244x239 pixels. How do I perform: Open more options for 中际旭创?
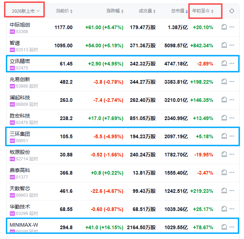[x=232, y=27]
